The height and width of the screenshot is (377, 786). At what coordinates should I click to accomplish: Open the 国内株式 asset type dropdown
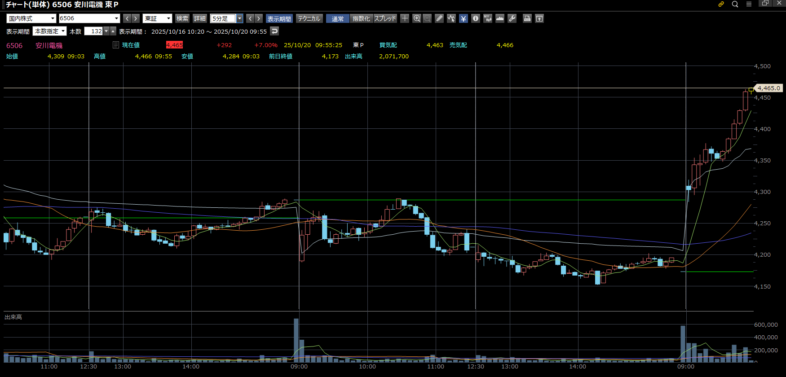coord(31,18)
